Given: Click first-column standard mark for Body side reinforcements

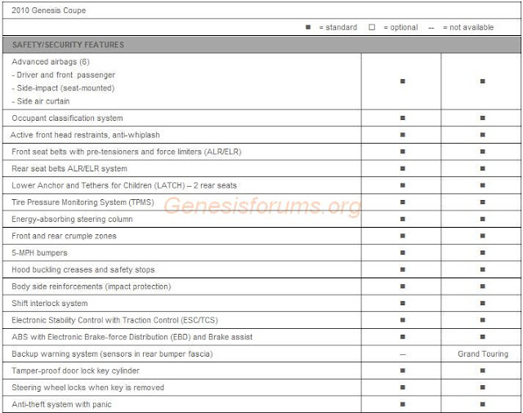Looking at the screenshot, I should (x=403, y=286).
